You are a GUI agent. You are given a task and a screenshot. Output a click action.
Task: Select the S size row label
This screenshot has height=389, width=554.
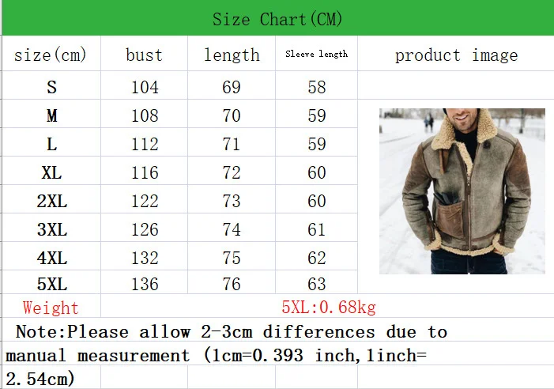coord(51,85)
